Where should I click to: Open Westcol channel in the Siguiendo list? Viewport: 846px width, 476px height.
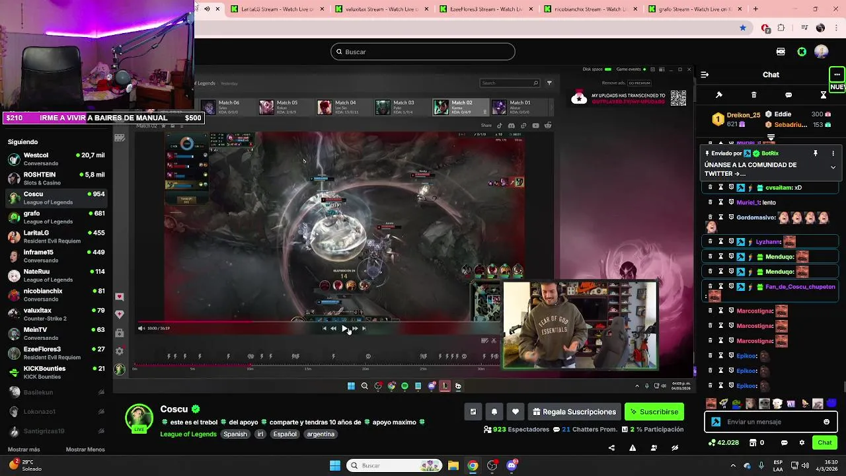[x=56, y=159]
